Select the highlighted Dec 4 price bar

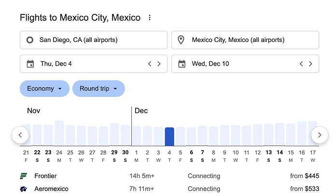pyautogui.click(x=169, y=137)
